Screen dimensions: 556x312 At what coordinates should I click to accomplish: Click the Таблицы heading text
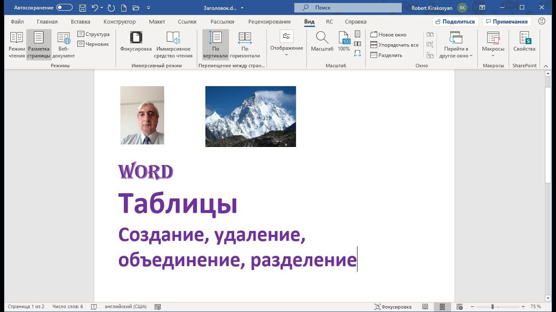coord(178,204)
